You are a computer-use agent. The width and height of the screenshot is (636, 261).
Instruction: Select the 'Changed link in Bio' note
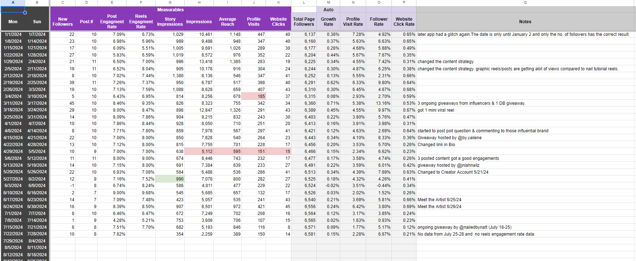click(x=436, y=145)
